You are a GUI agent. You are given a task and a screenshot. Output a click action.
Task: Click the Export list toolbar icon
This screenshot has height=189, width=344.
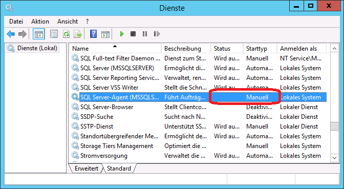[x=78, y=34]
